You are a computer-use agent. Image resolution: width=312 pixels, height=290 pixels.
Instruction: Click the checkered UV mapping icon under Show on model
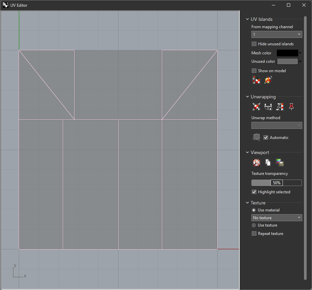pyautogui.click(x=256, y=80)
